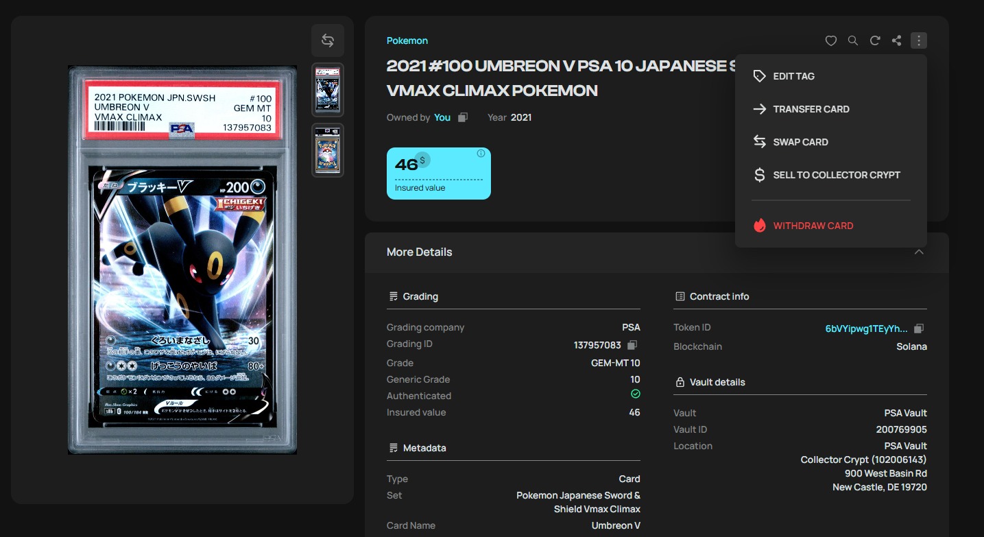Click the New Castle, DE 19720 address line
The image size is (984, 537).
[x=880, y=487]
